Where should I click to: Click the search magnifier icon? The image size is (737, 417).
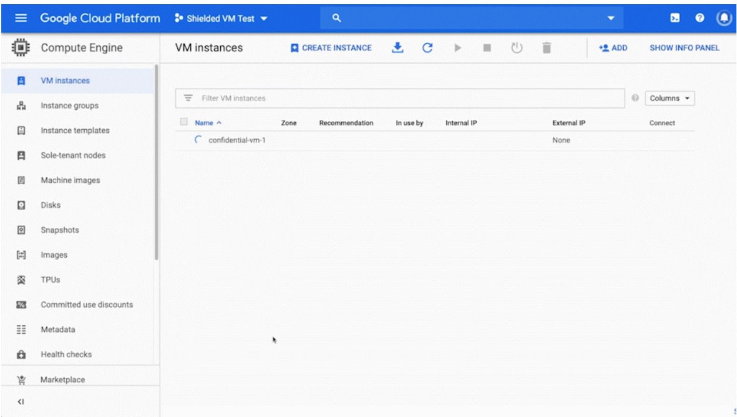point(336,18)
